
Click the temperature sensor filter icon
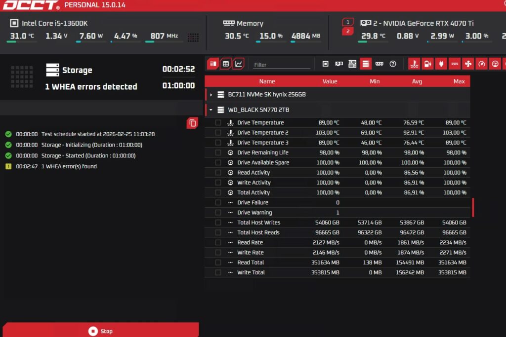(x=415, y=64)
